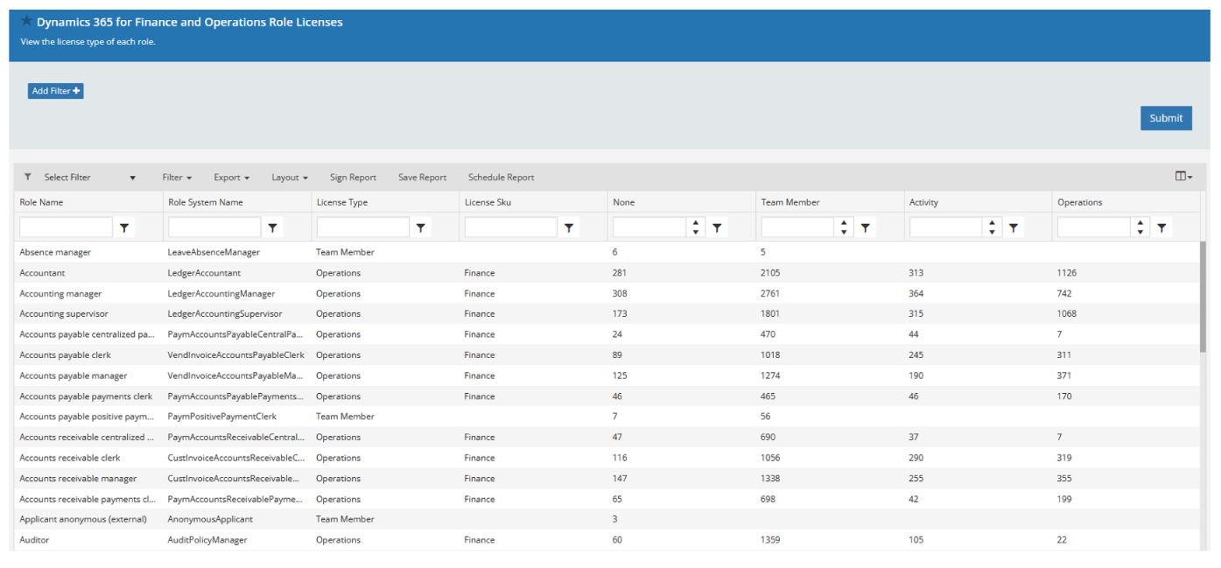The width and height of the screenshot is (1221, 568).
Task: Open the column chooser icon at toolbar right
Action: pyautogui.click(x=1183, y=177)
